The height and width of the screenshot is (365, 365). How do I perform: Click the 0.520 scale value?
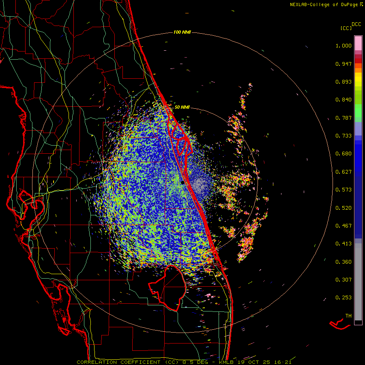[x=344, y=208]
